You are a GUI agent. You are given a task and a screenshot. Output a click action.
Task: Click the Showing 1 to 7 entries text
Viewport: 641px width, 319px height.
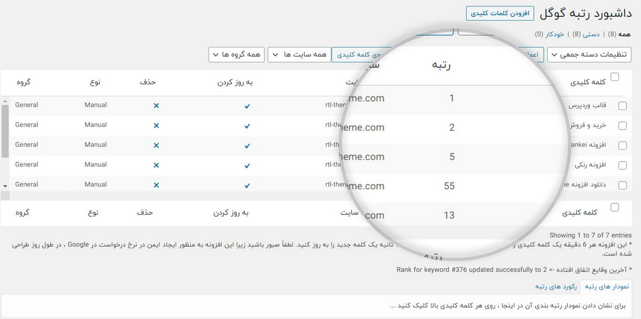[x=590, y=235]
